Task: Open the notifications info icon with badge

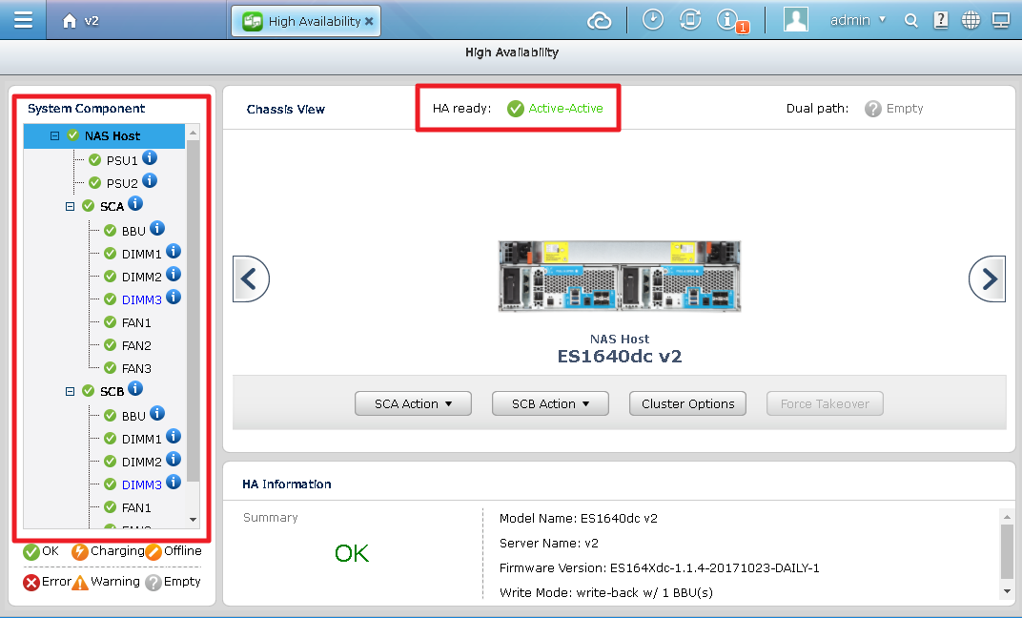Action: [728, 20]
